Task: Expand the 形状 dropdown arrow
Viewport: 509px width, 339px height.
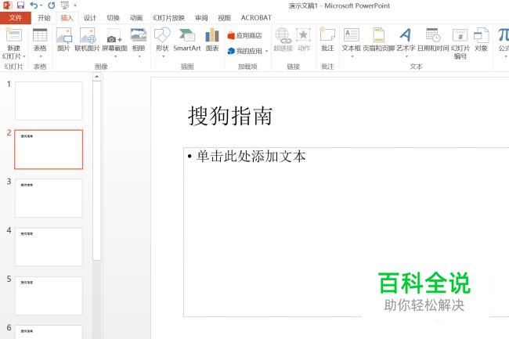Action: 163,56
